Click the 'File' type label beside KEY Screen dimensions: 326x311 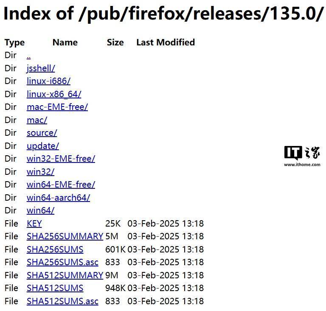pos(11,224)
